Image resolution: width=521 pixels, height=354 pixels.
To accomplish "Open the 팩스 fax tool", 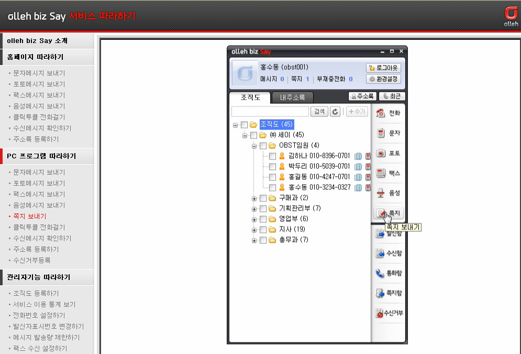I will coord(388,173).
